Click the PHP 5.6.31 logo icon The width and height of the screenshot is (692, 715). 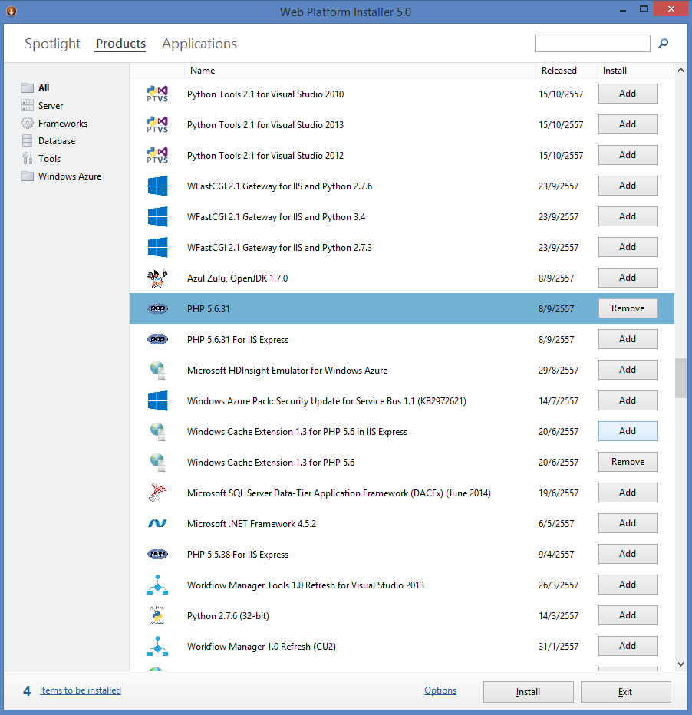coord(157,308)
